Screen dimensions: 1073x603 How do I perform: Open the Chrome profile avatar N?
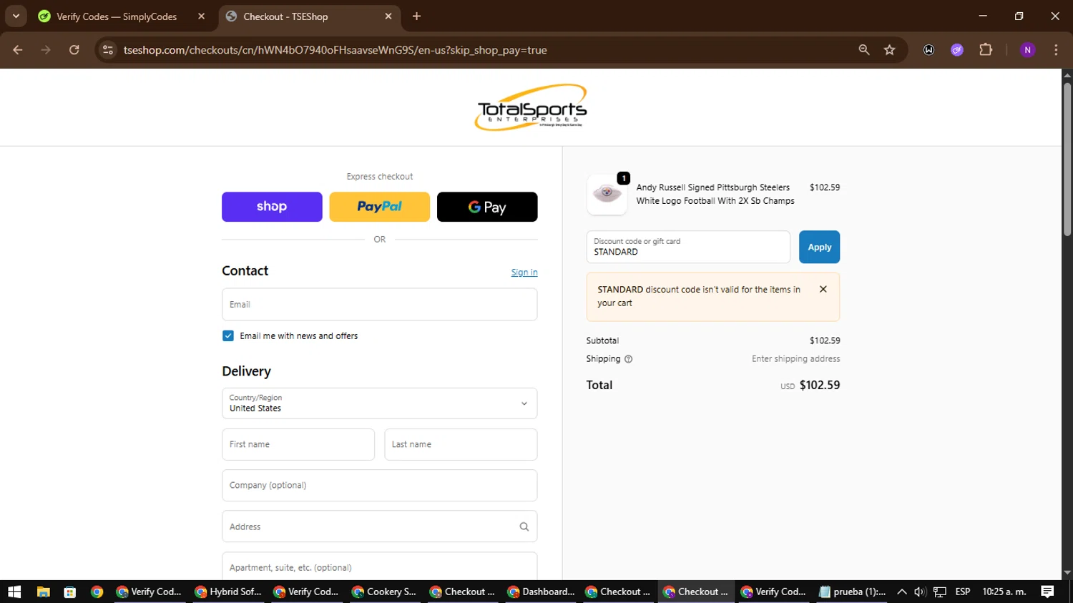point(1027,50)
